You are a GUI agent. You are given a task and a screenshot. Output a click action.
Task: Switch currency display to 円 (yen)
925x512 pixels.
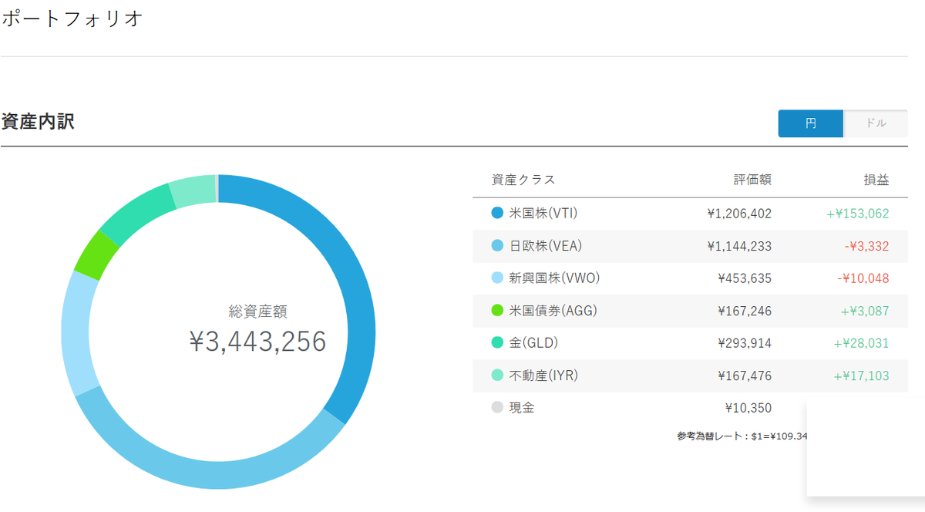810,123
